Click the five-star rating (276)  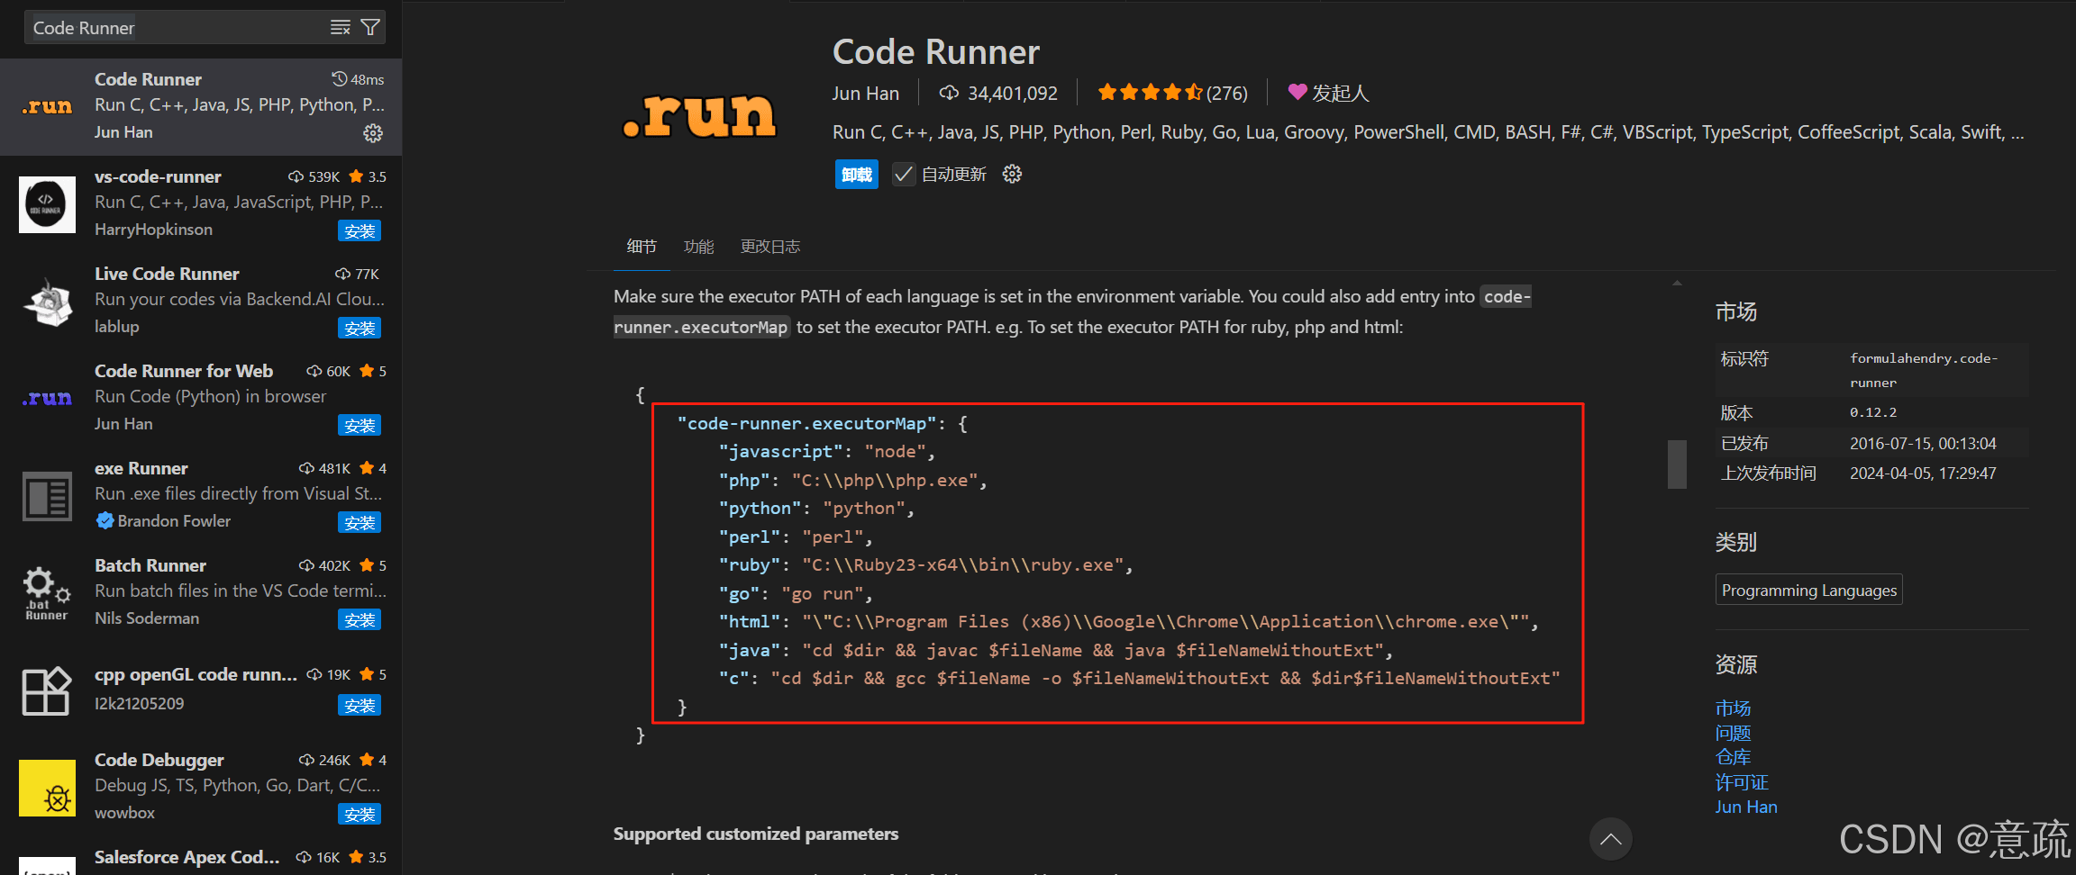(x=1172, y=93)
